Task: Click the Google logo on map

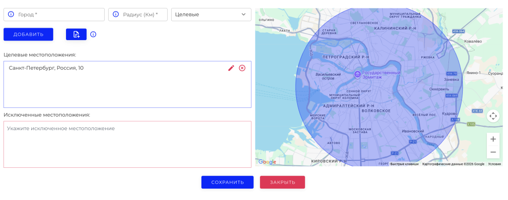Action: (267, 162)
